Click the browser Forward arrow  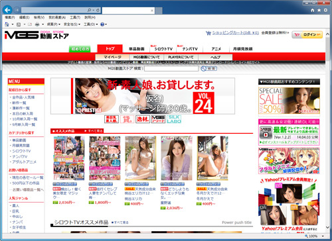17,10
